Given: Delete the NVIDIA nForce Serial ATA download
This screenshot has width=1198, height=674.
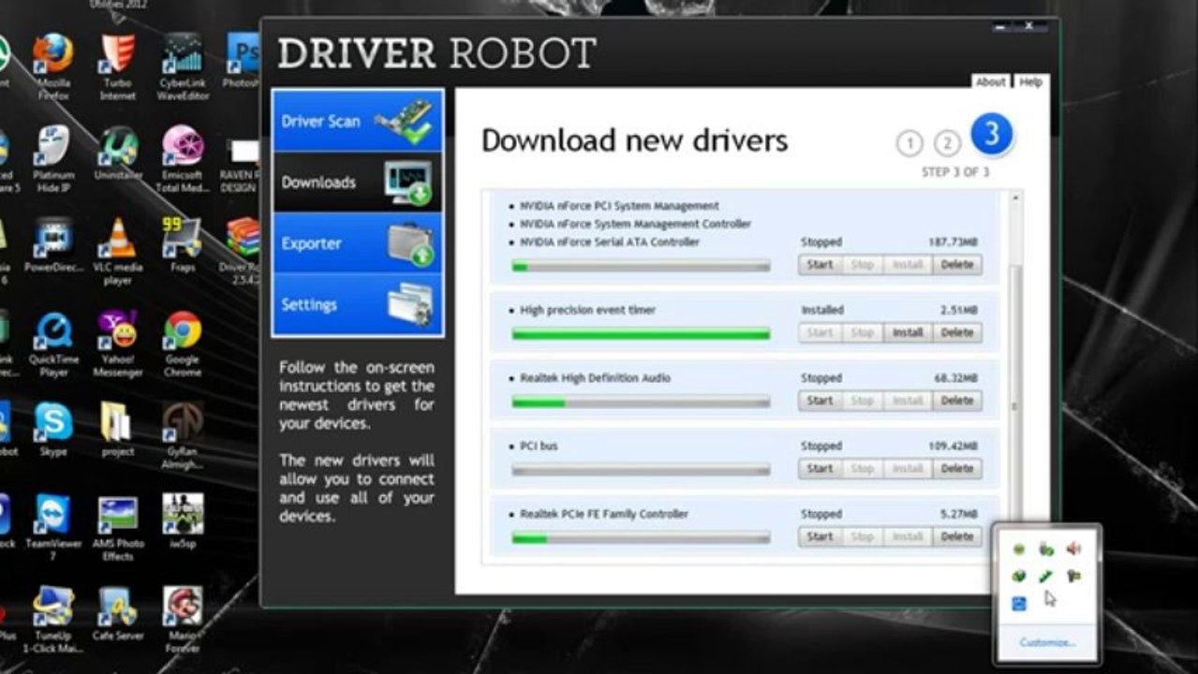Looking at the screenshot, I should 956,265.
